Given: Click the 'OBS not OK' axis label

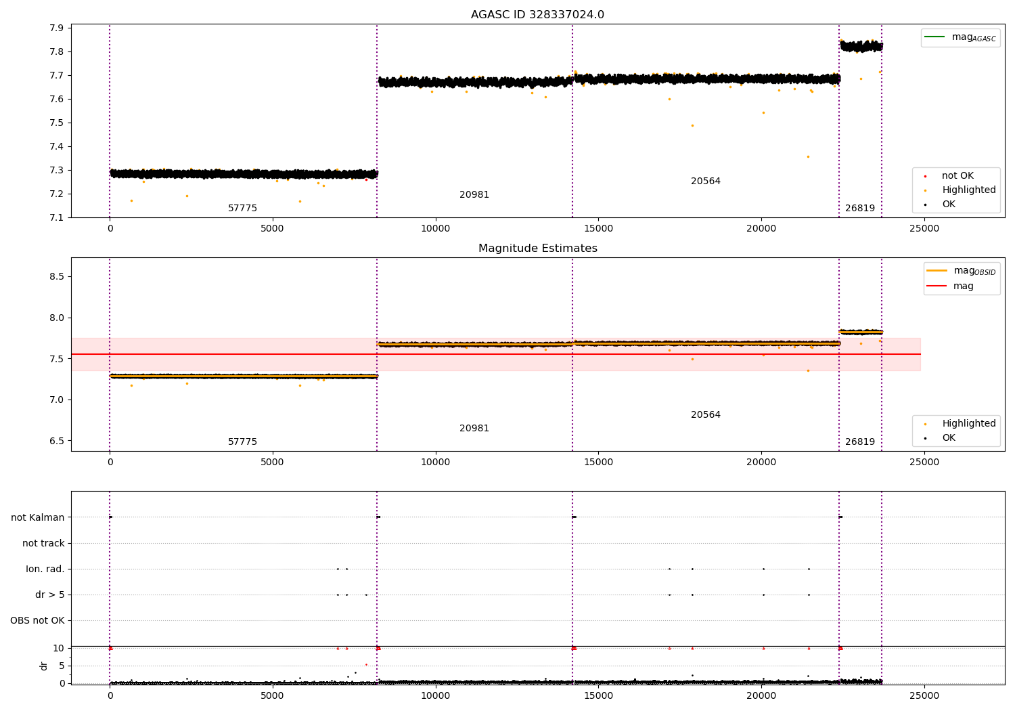Looking at the screenshot, I should point(37,620).
